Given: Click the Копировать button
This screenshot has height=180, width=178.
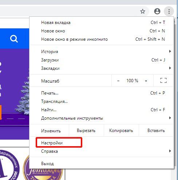Looking at the screenshot, I should point(121,131).
